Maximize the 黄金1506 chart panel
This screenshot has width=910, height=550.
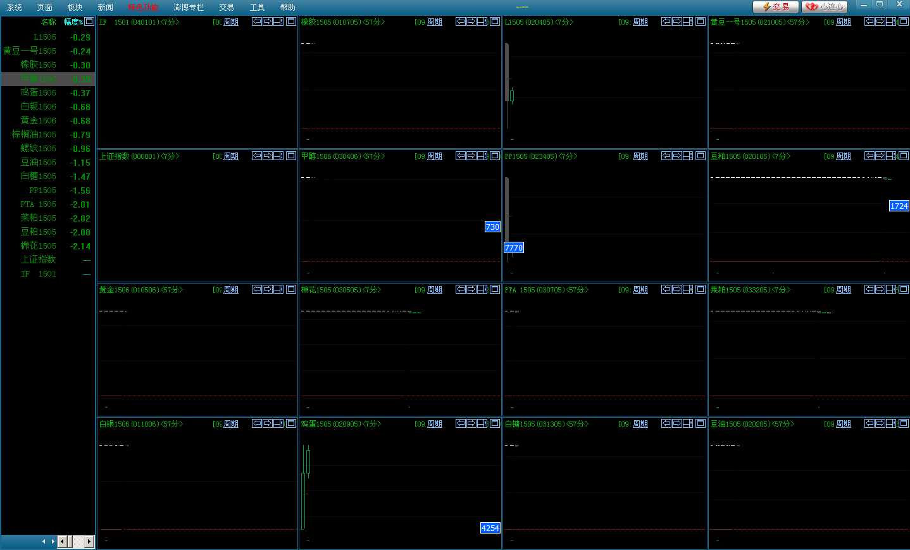click(291, 289)
